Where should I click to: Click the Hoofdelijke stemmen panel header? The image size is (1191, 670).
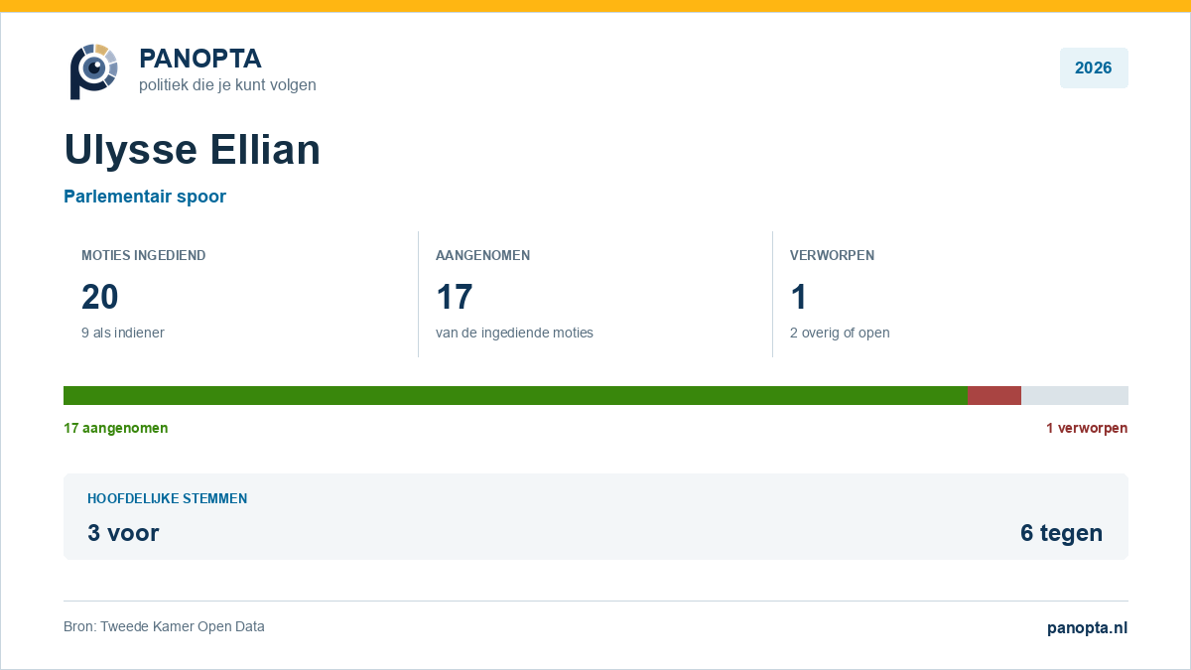(168, 498)
